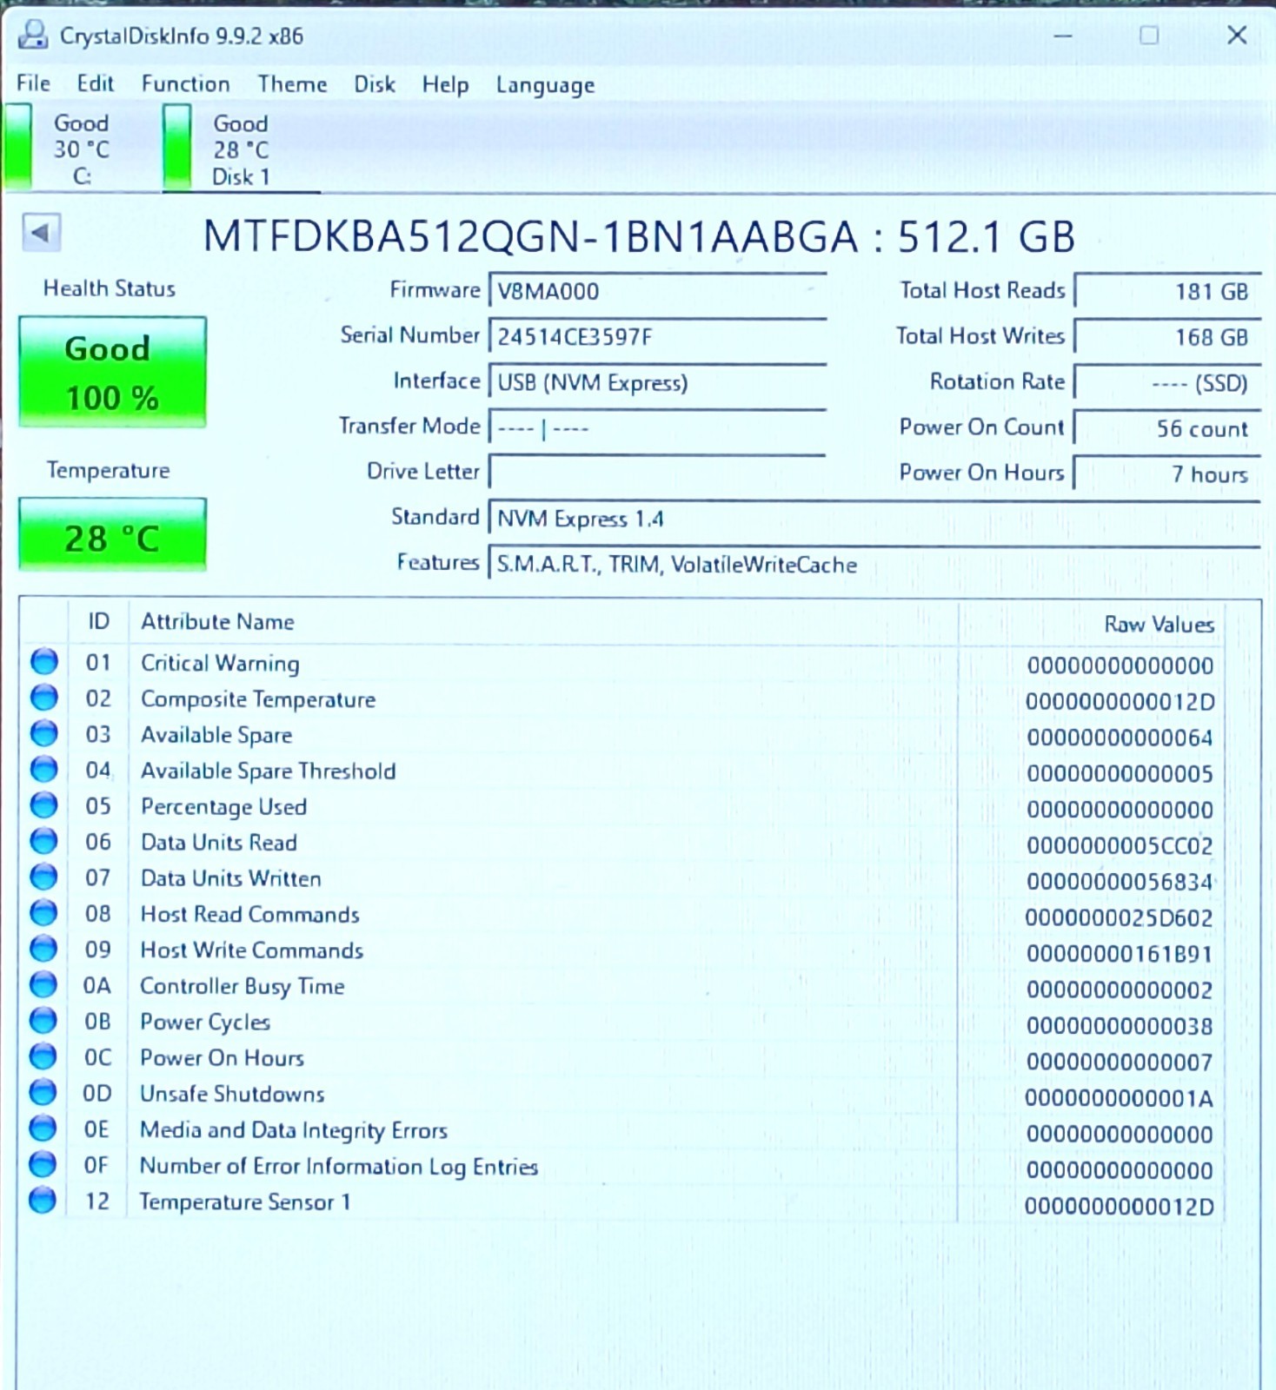Click the Firmware field V8MA000
The image size is (1276, 1390).
click(657, 291)
